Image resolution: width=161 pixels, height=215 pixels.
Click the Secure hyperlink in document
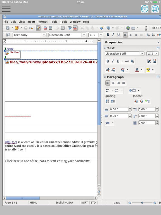click(x=9, y=49)
